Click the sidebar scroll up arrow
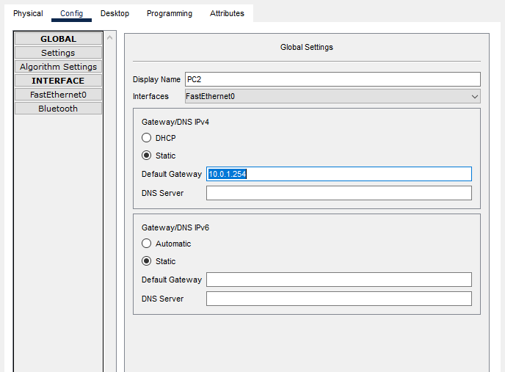The width and height of the screenshot is (505, 372). tap(110, 37)
